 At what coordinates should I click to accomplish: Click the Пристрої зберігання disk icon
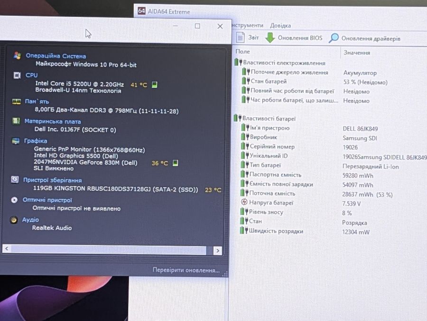point(15,180)
